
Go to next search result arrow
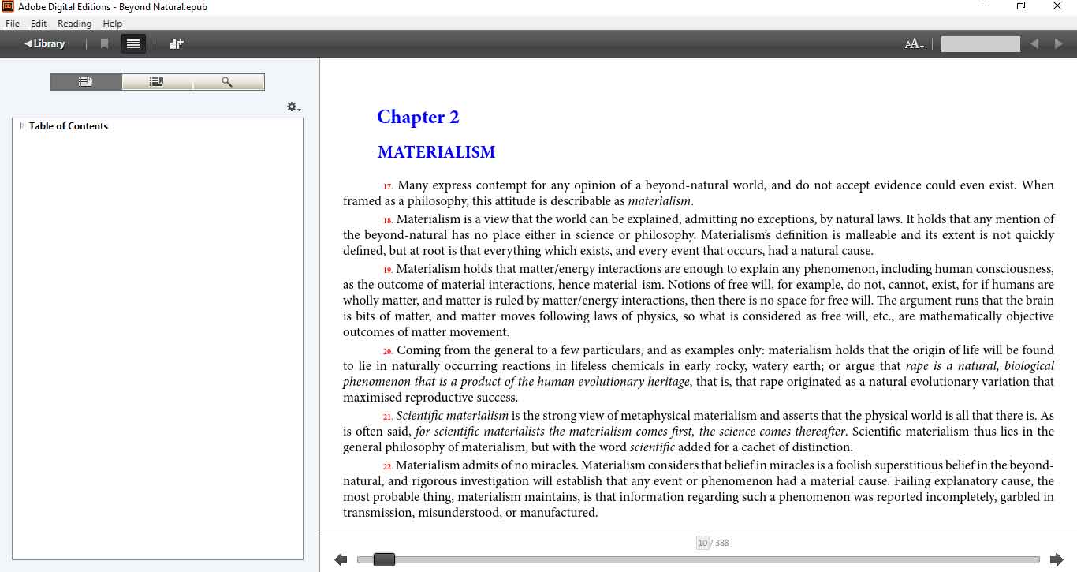(1058, 44)
